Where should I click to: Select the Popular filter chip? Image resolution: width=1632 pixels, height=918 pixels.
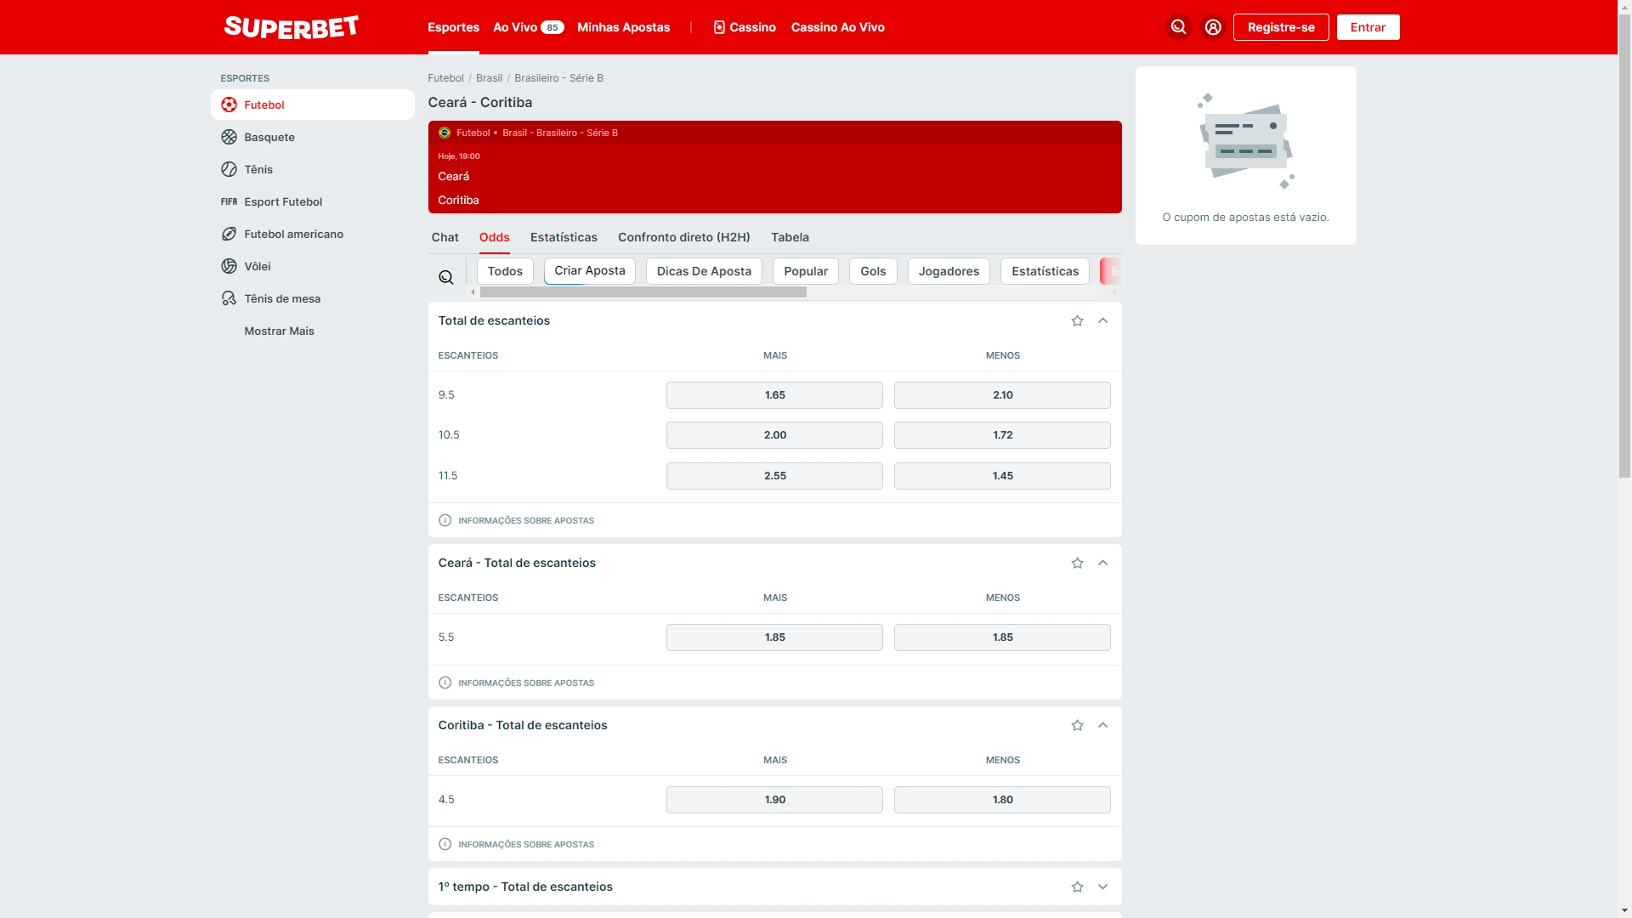pyautogui.click(x=806, y=271)
